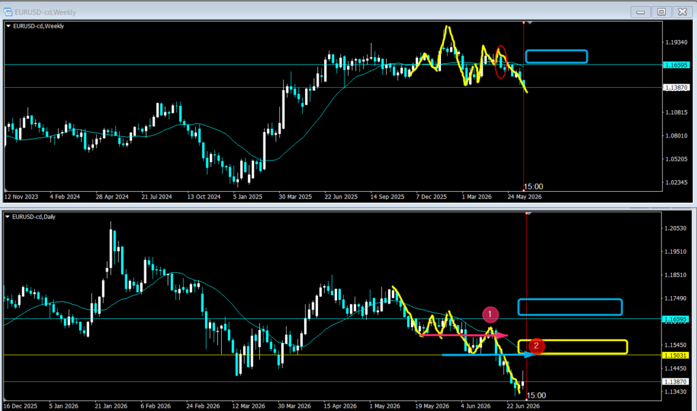Screen dimensions: 697x411
Task: Click the 1.02345 price scale value
Action: tap(676, 182)
